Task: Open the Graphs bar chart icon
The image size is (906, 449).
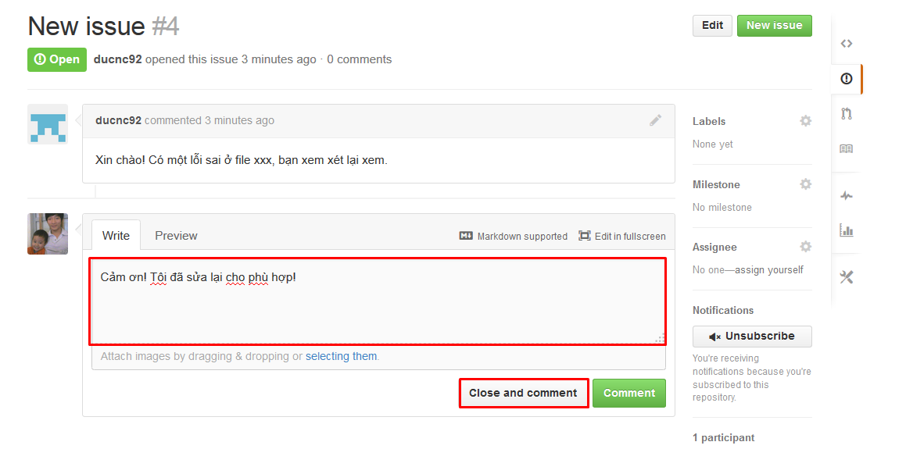Action: pyautogui.click(x=846, y=231)
